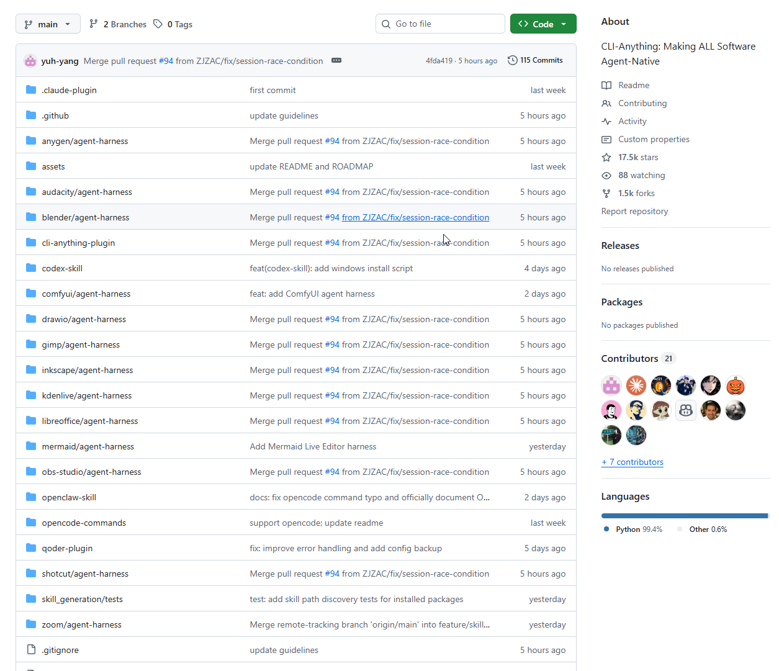Click the orange starburst contributor avatar
Image resolution: width=779 pixels, height=671 pixels.
coord(636,385)
